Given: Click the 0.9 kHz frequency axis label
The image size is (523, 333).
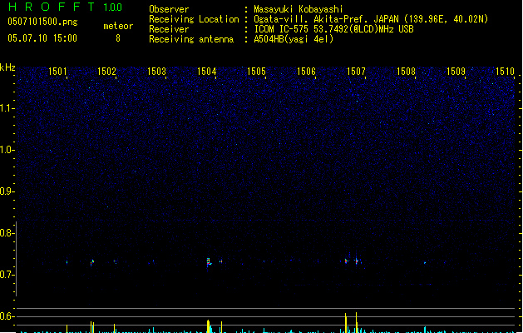Looking at the screenshot, I should [7, 191].
